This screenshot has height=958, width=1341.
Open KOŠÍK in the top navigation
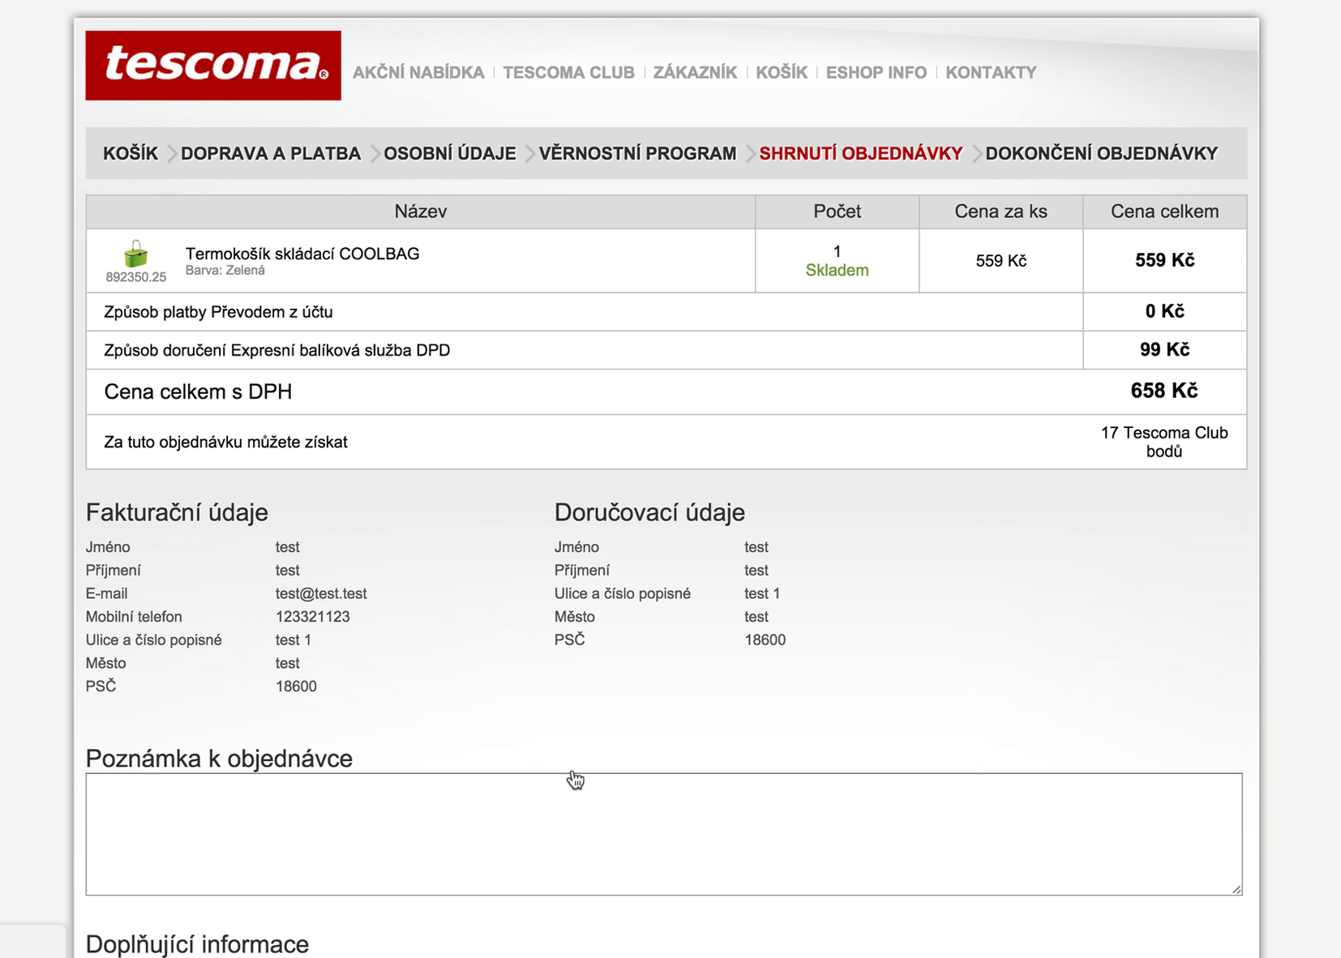[x=782, y=73]
